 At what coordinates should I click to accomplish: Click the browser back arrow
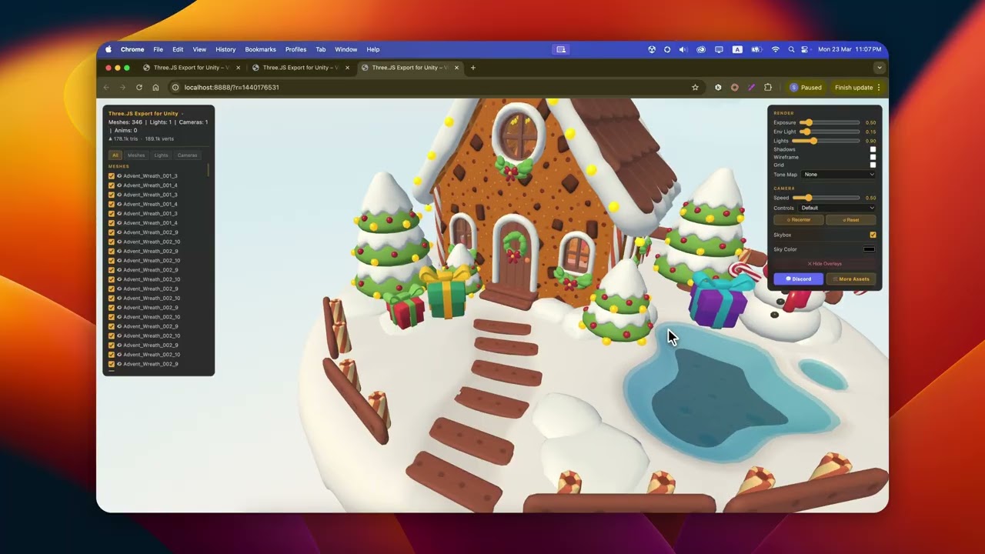click(x=106, y=88)
